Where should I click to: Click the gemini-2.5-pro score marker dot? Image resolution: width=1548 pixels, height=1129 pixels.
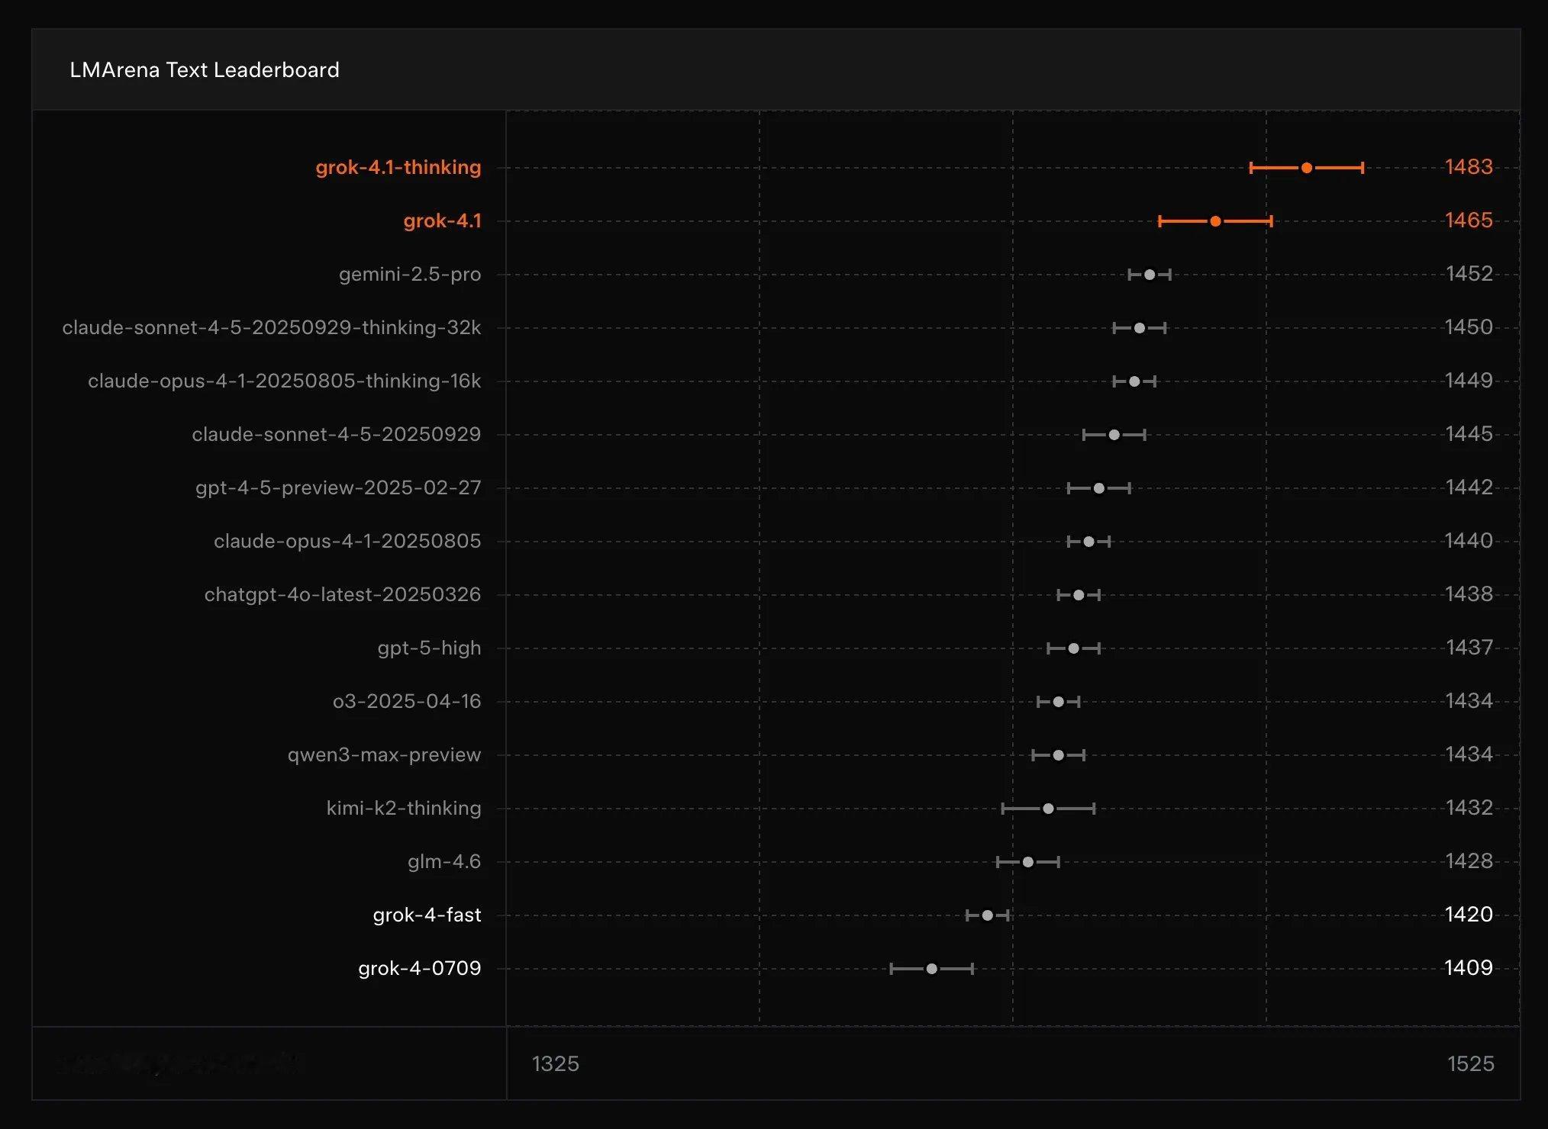pos(1150,275)
